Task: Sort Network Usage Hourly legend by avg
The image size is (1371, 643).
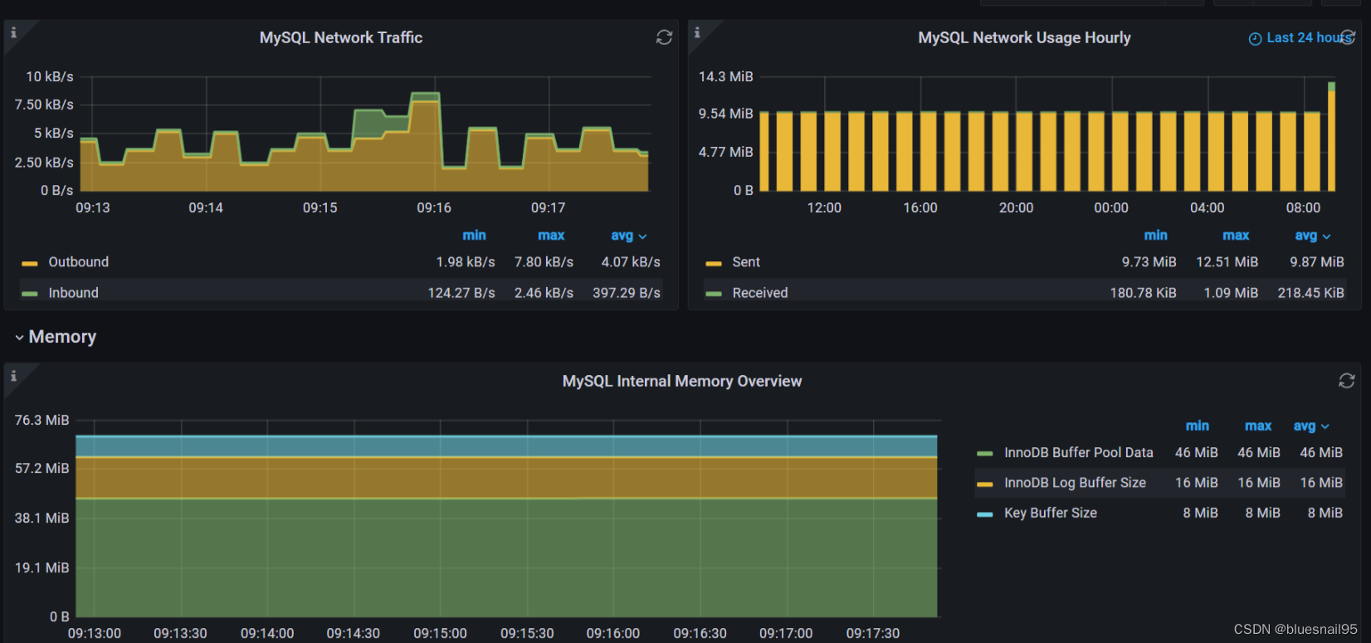Action: click(x=1312, y=236)
